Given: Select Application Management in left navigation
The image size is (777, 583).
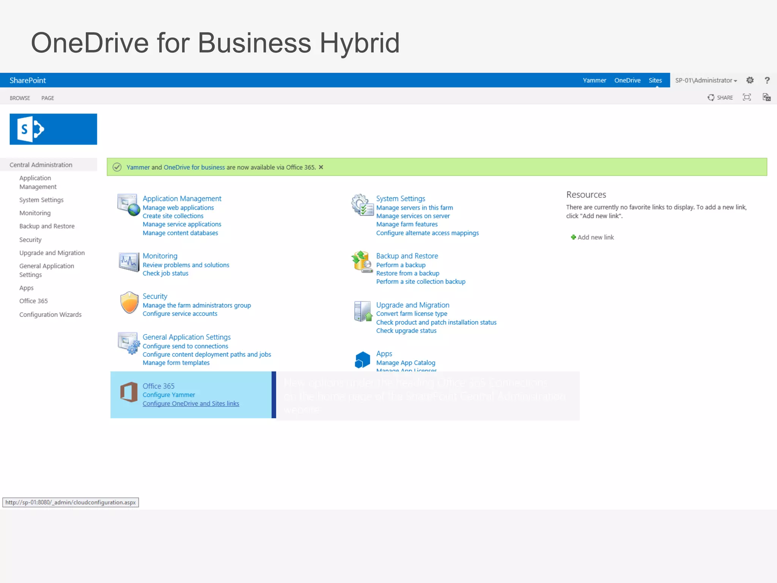Looking at the screenshot, I should coord(38,182).
